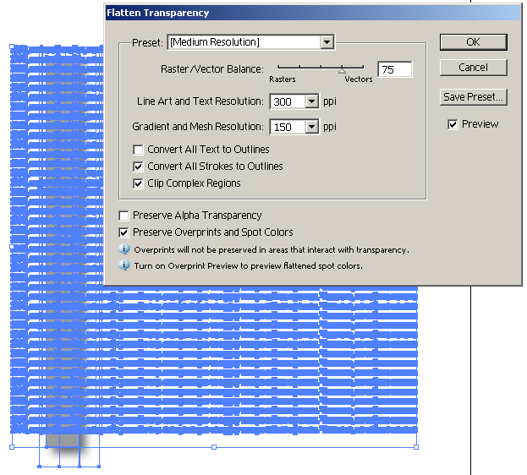Click 'Turn on Overprint Preview' note text
The width and height of the screenshot is (527, 475).
[x=249, y=266]
